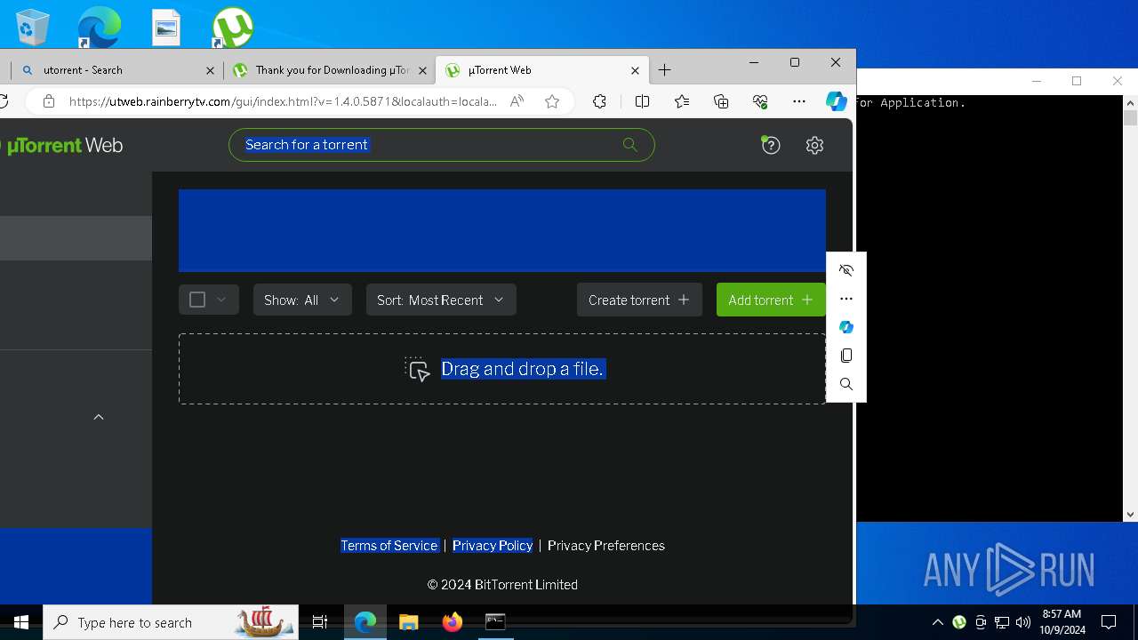Open Browser essentials heart icon
The width and height of the screenshot is (1138, 640).
760,101
